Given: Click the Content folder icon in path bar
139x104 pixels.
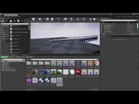Looking at the screenshot, I should pyautogui.click(x=27, y=57).
